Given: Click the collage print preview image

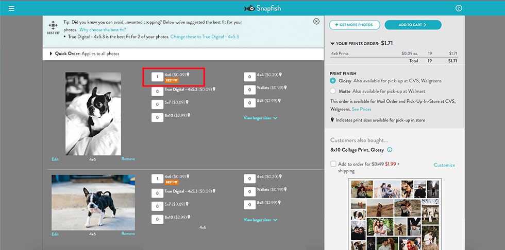Looking at the screenshot, I should coord(395,215).
